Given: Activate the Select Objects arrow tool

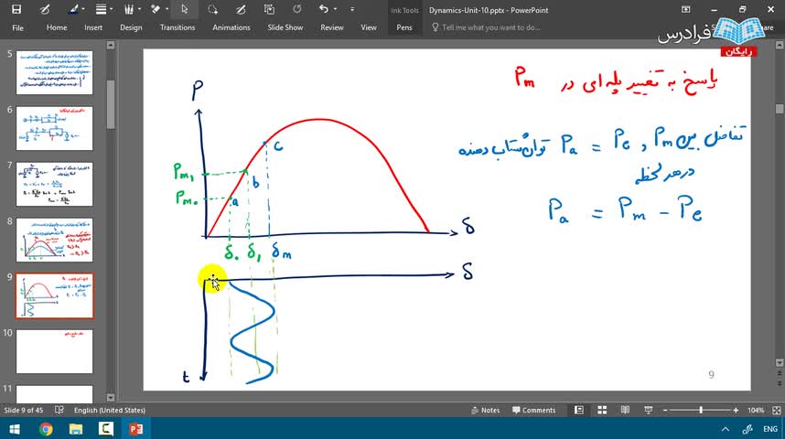Looking at the screenshot, I should 185,9.
